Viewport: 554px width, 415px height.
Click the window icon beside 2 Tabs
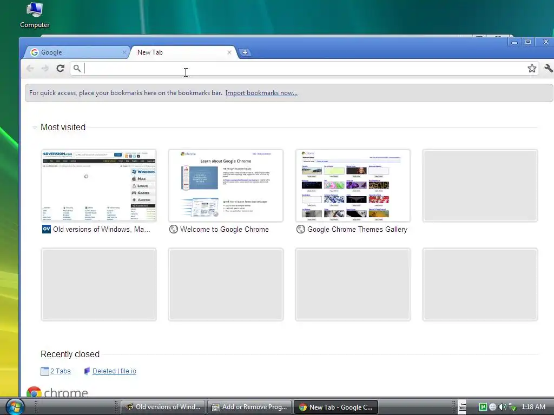pyautogui.click(x=45, y=371)
